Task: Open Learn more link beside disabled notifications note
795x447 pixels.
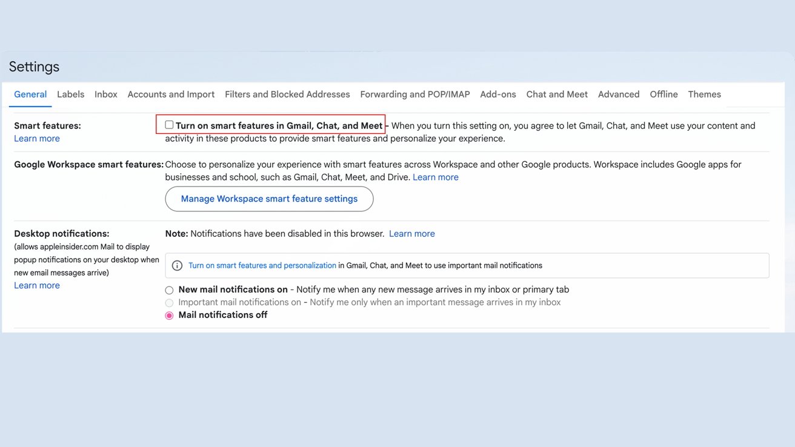Action: point(412,234)
